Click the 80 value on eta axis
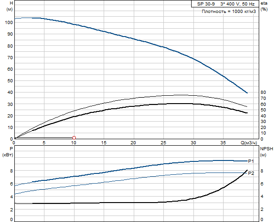 (263, 92)
